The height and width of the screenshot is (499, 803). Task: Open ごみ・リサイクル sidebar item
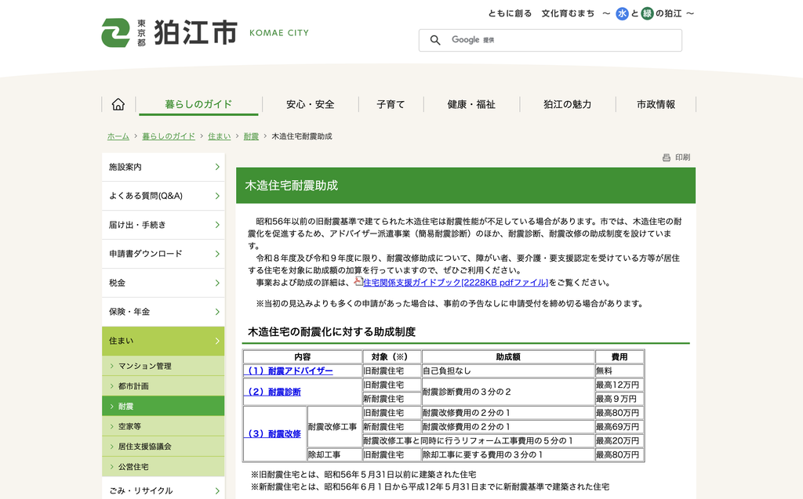[x=163, y=490]
